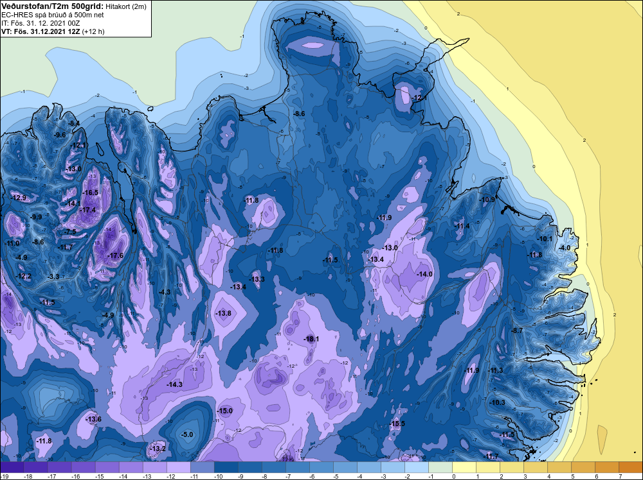Viewport: 643px width, 480px height.
Task: Pick the -6 legend color swatch
Action: click(x=321, y=467)
